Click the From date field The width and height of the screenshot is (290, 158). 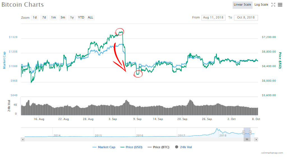[x=213, y=17]
